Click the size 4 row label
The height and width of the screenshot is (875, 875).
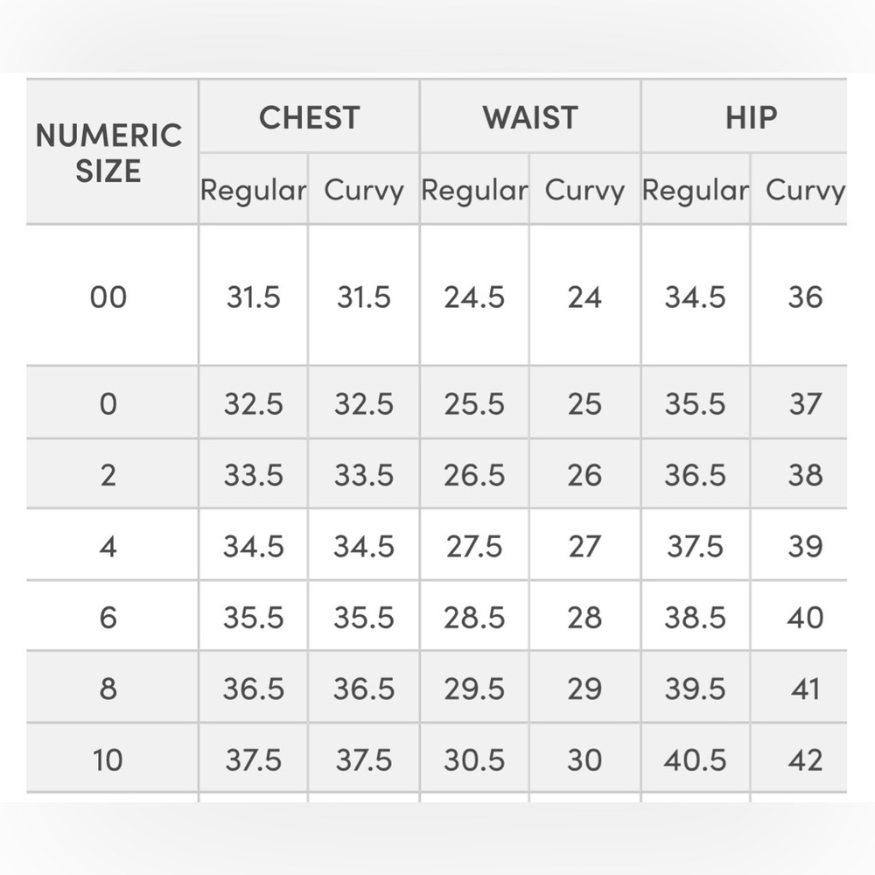pyautogui.click(x=108, y=546)
